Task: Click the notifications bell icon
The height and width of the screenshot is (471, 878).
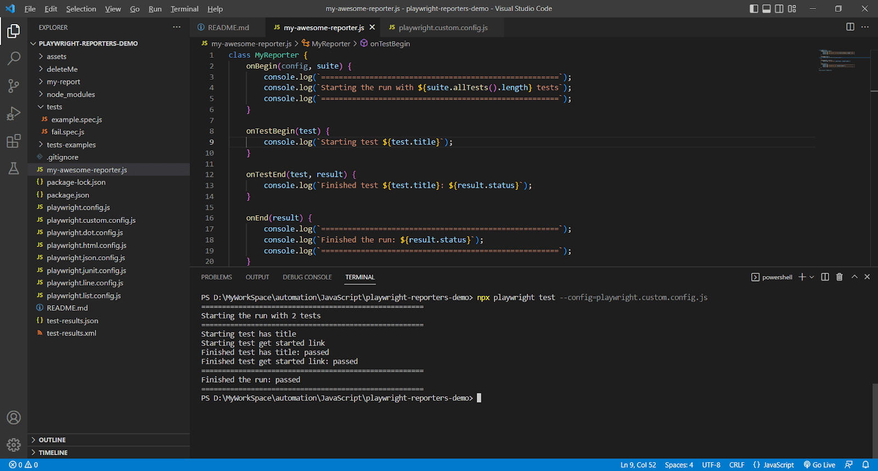Action: pyautogui.click(x=865, y=464)
